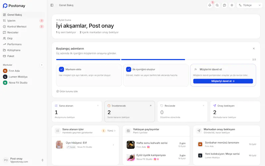Open Revizede card arrow icon
265x166 pixels.
203,106
